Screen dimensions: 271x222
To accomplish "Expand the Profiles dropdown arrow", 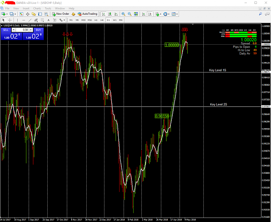I will (15, 14).
